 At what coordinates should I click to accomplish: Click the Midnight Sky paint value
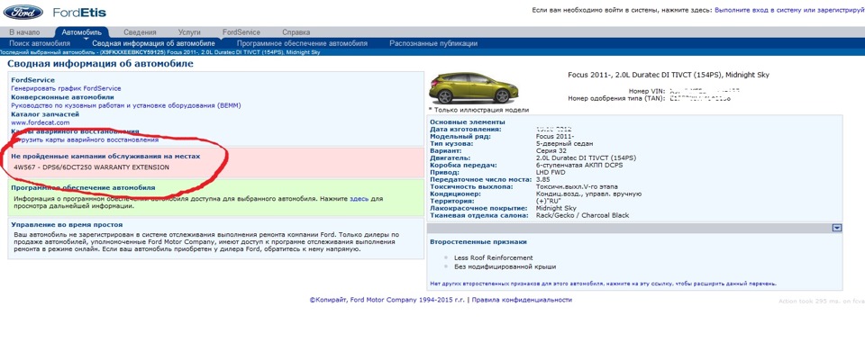click(556, 208)
